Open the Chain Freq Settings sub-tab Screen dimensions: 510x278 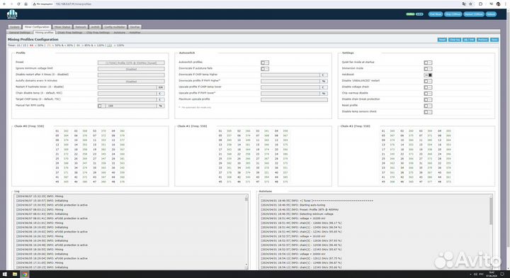[70, 33]
